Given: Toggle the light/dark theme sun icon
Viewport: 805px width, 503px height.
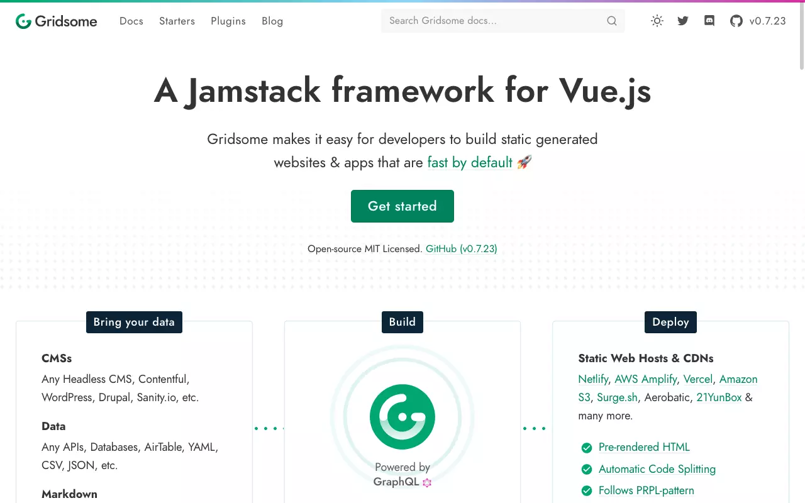Looking at the screenshot, I should click(x=657, y=21).
